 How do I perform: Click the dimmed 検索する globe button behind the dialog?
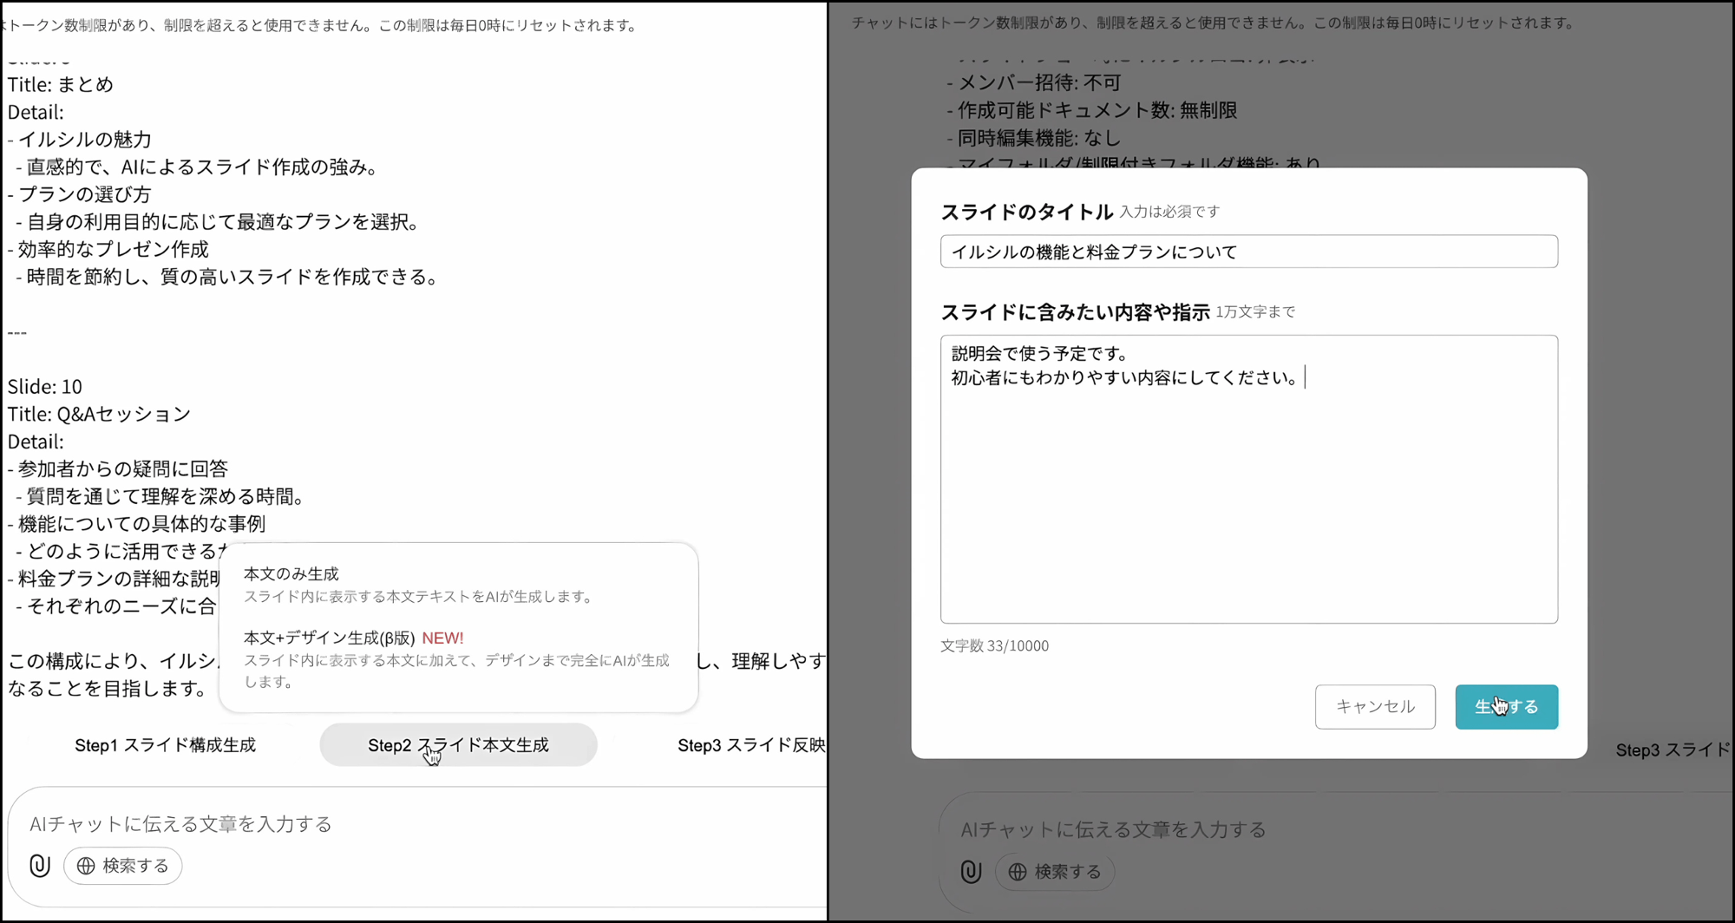point(1055,871)
